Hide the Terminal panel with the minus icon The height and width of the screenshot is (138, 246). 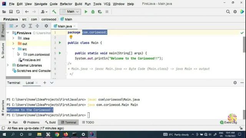click(242, 83)
